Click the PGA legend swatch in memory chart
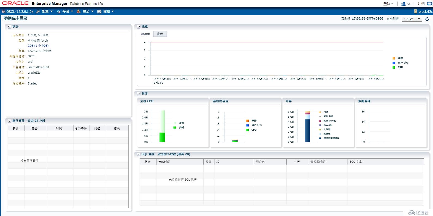The image size is (433, 216). [320, 112]
